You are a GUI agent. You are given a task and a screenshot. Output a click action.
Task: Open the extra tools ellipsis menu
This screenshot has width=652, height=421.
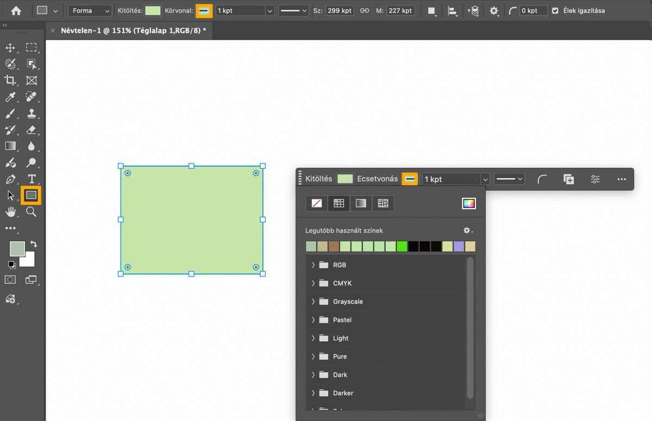[10, 228]
